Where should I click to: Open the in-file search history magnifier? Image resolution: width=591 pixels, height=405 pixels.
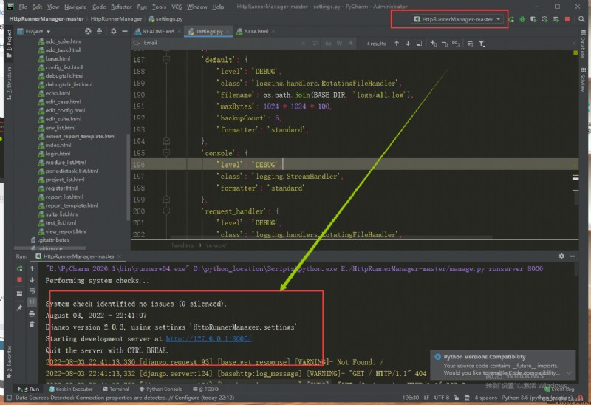click(137, 43)
